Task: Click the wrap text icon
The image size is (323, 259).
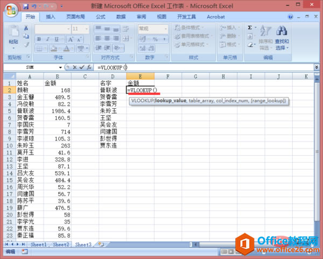Action: click(x=125, y=29)
